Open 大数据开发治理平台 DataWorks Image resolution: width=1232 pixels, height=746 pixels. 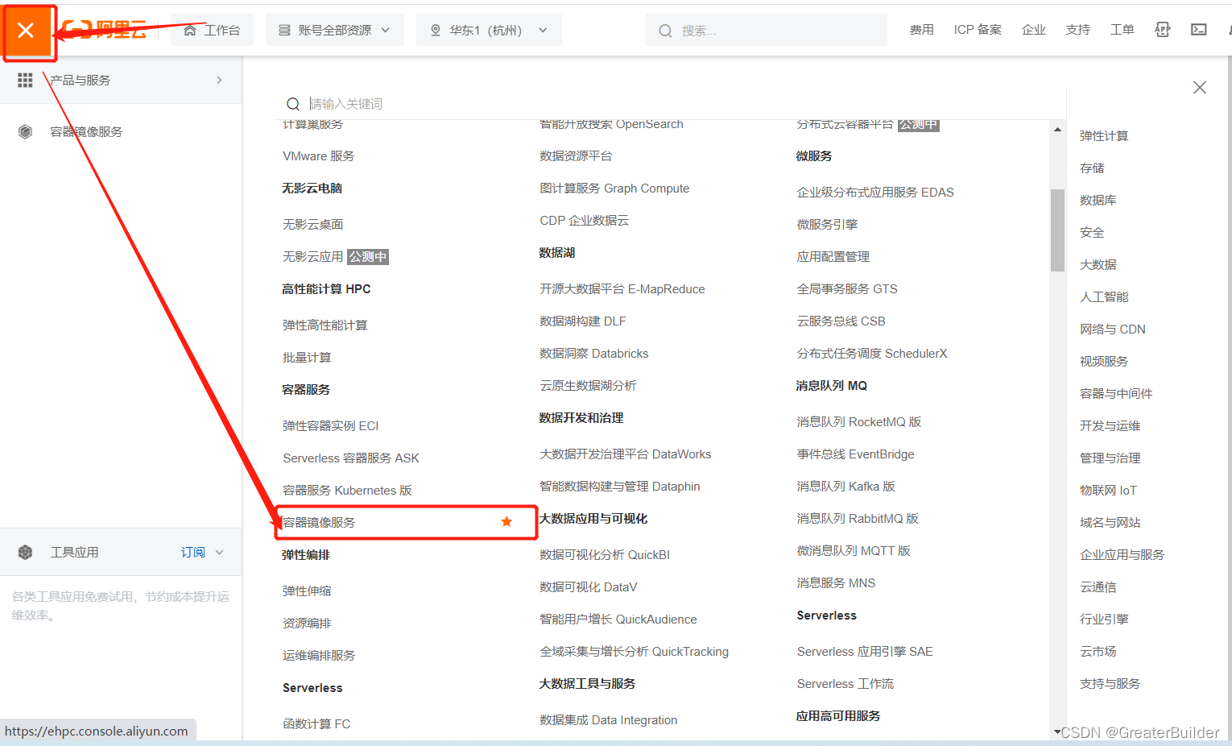click(x=626, y=454)
